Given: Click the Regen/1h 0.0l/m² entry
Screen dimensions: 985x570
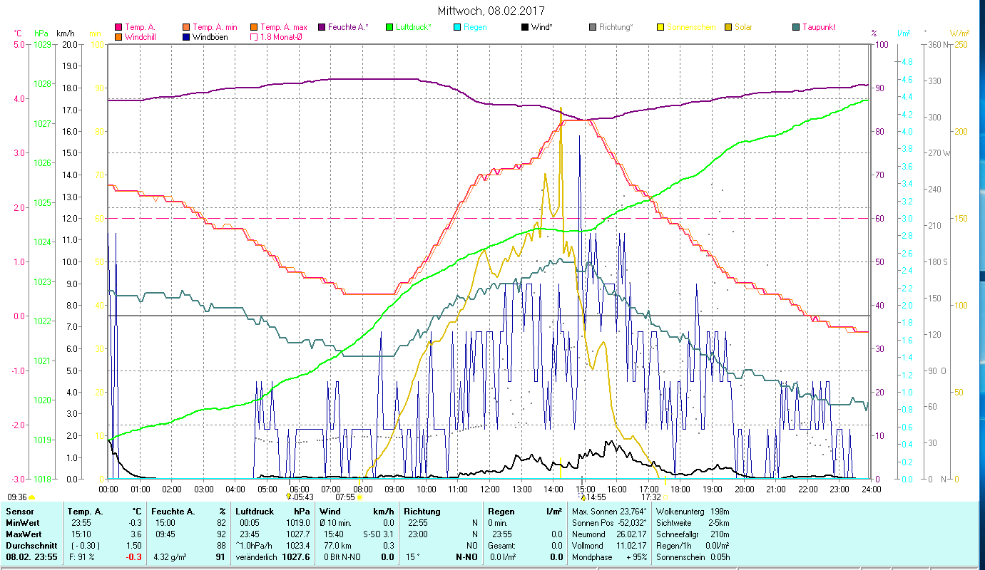Looking at the screenshot, I should point(693,546).
